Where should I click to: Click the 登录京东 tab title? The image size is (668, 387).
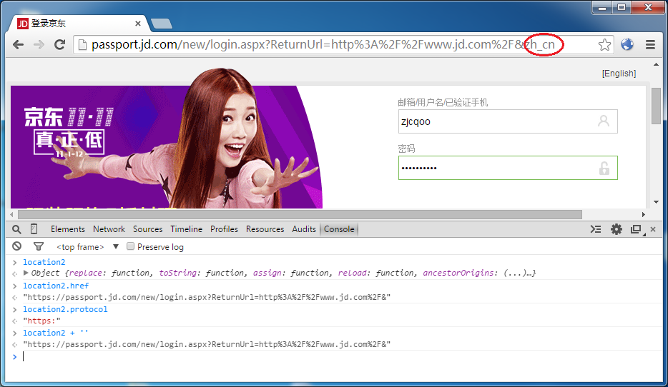point(49,24)
